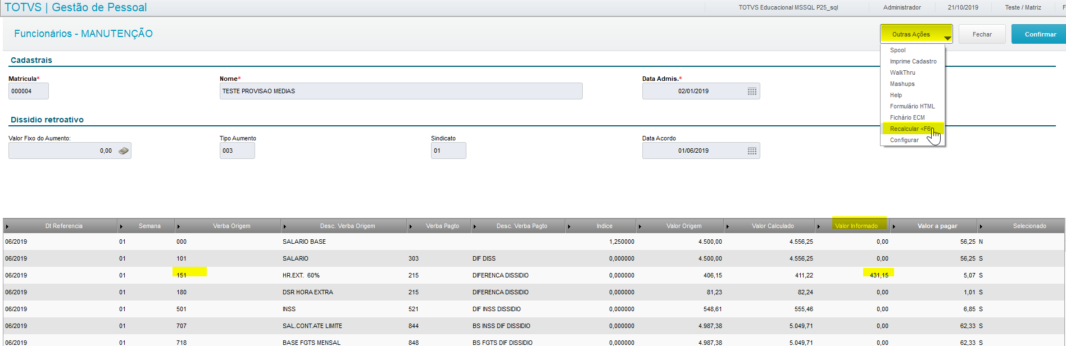The height and width of the screenshot is (346, 1066).
Task: Click sort arrow beside Dt Referencia column
Action: tap(7, 226)
